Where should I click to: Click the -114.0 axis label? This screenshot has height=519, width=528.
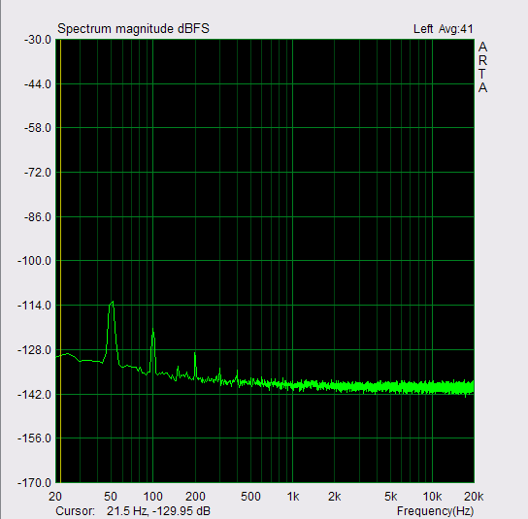tap(34, 306)
